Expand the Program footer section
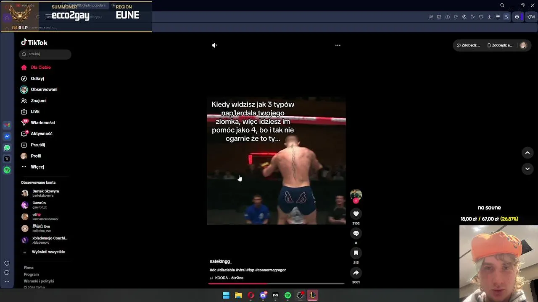The width and height of the screenshot is (538, 302). (31, 274)
